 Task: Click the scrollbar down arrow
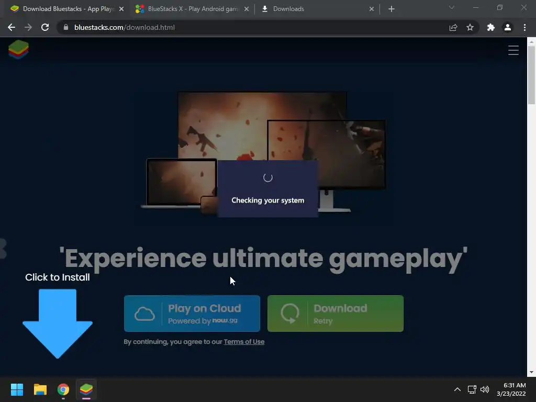pyautogui.click(x=531, y=372)
